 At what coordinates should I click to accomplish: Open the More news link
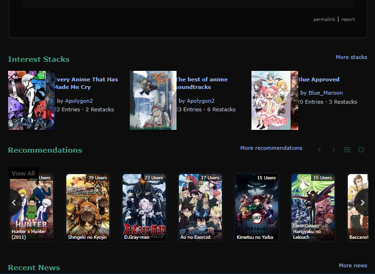(353, 265)
